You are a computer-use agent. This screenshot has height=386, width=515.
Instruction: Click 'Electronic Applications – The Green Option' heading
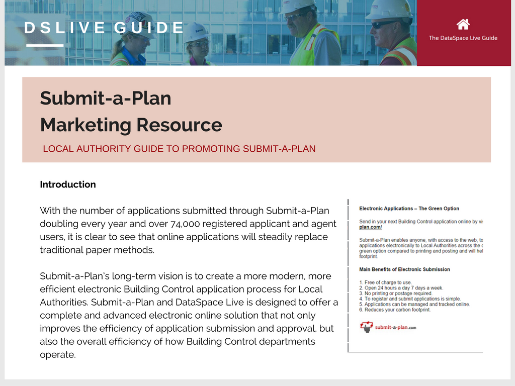pyautogui.click(x=409, y=209)
